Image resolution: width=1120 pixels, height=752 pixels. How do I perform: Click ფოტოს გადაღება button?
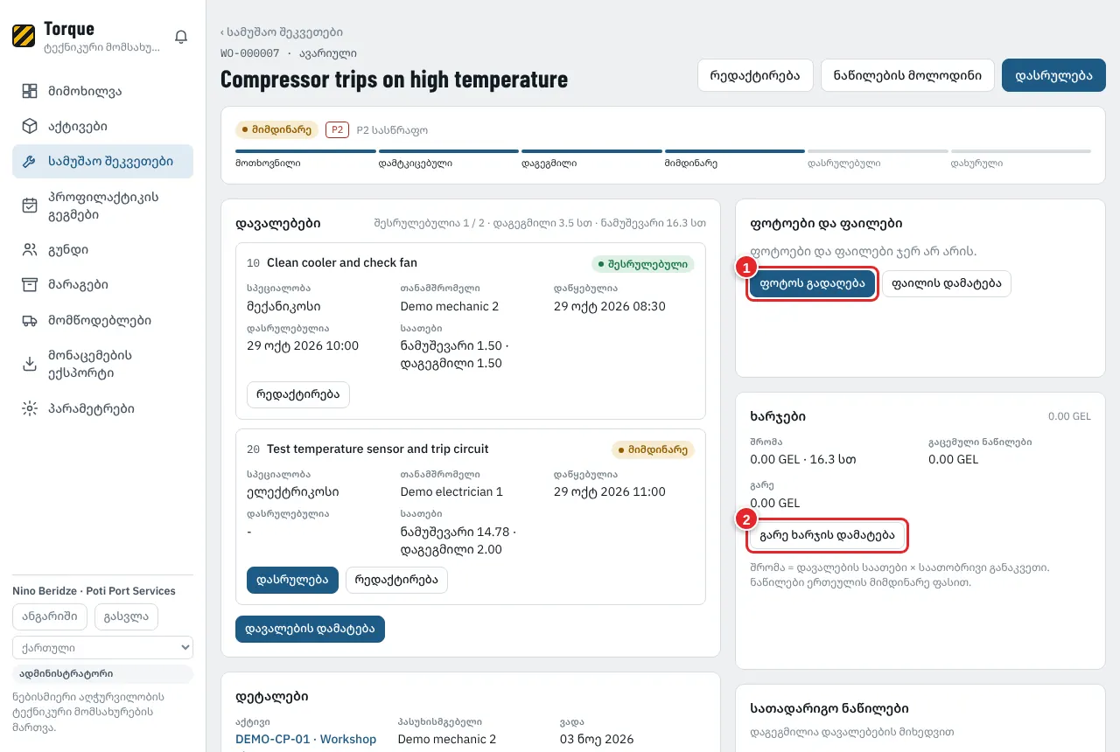[813, 283]
